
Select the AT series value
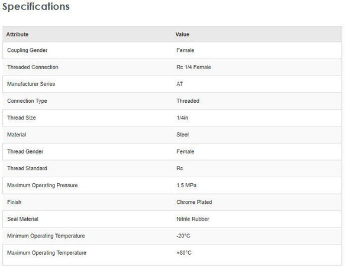coord(180,84)
